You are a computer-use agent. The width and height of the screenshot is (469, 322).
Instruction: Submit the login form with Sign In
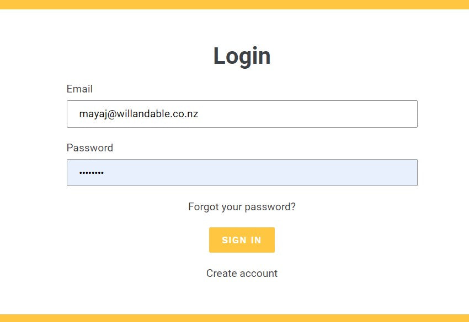click(x=242, y=240)
